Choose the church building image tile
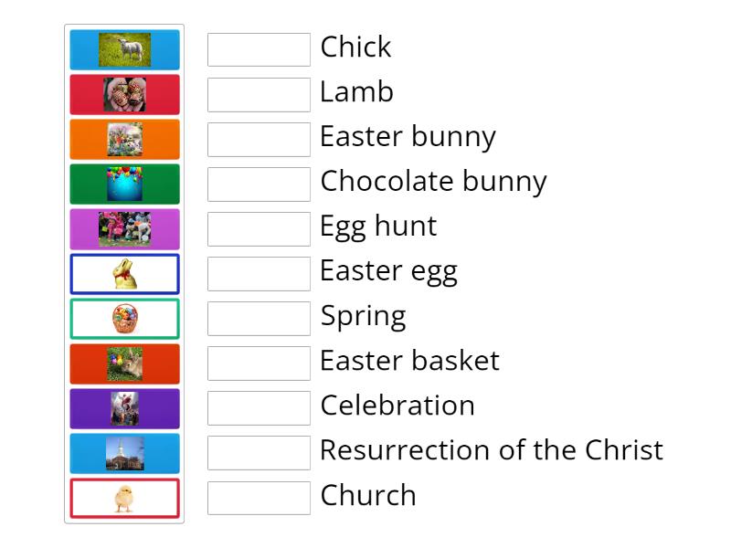The height and width of the screenshot is (548, 731). (125, 453)
